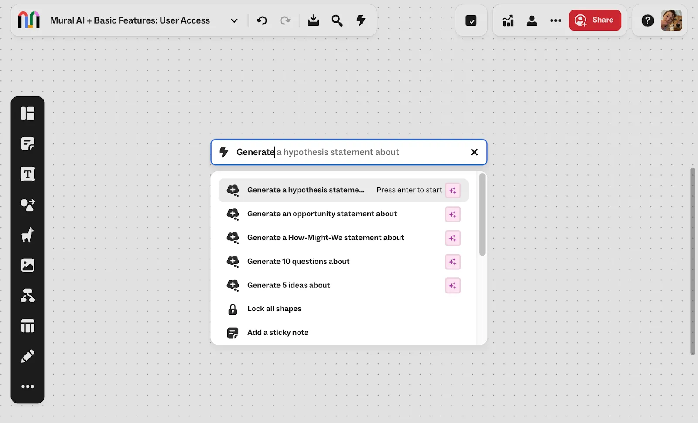698x423 pixels.
Task: Select the pencil draw tool in sidebar
Action: 27,356
